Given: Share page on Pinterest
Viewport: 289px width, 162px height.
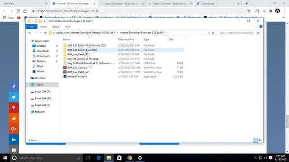Looking at the screenshot, I should (x=14, y=108).
